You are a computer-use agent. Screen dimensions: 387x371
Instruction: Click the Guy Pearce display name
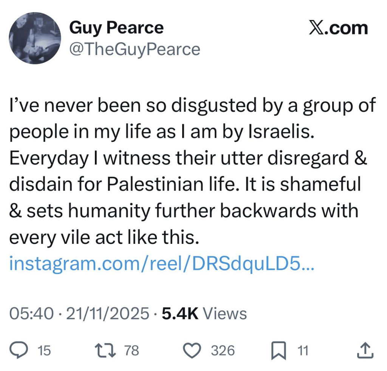pos(116,28)
